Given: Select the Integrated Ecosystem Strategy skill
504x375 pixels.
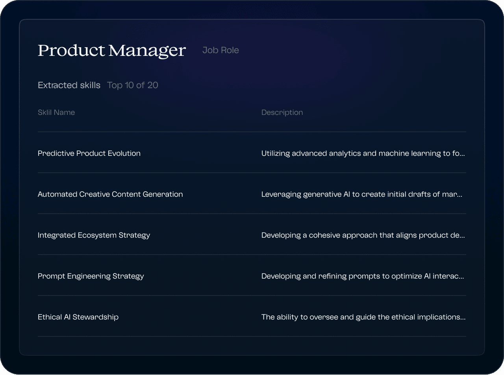Looking at the screenshot, I should click(x=94, y=235).
